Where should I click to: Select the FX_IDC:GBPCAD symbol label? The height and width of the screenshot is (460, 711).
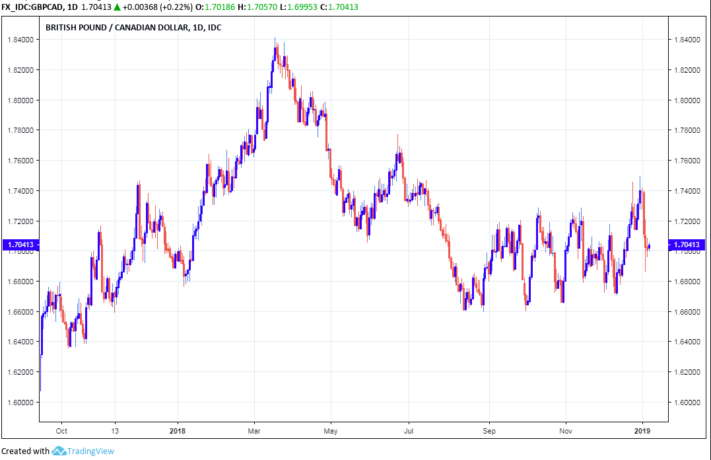pyautogui.click(x=34, y=7)
